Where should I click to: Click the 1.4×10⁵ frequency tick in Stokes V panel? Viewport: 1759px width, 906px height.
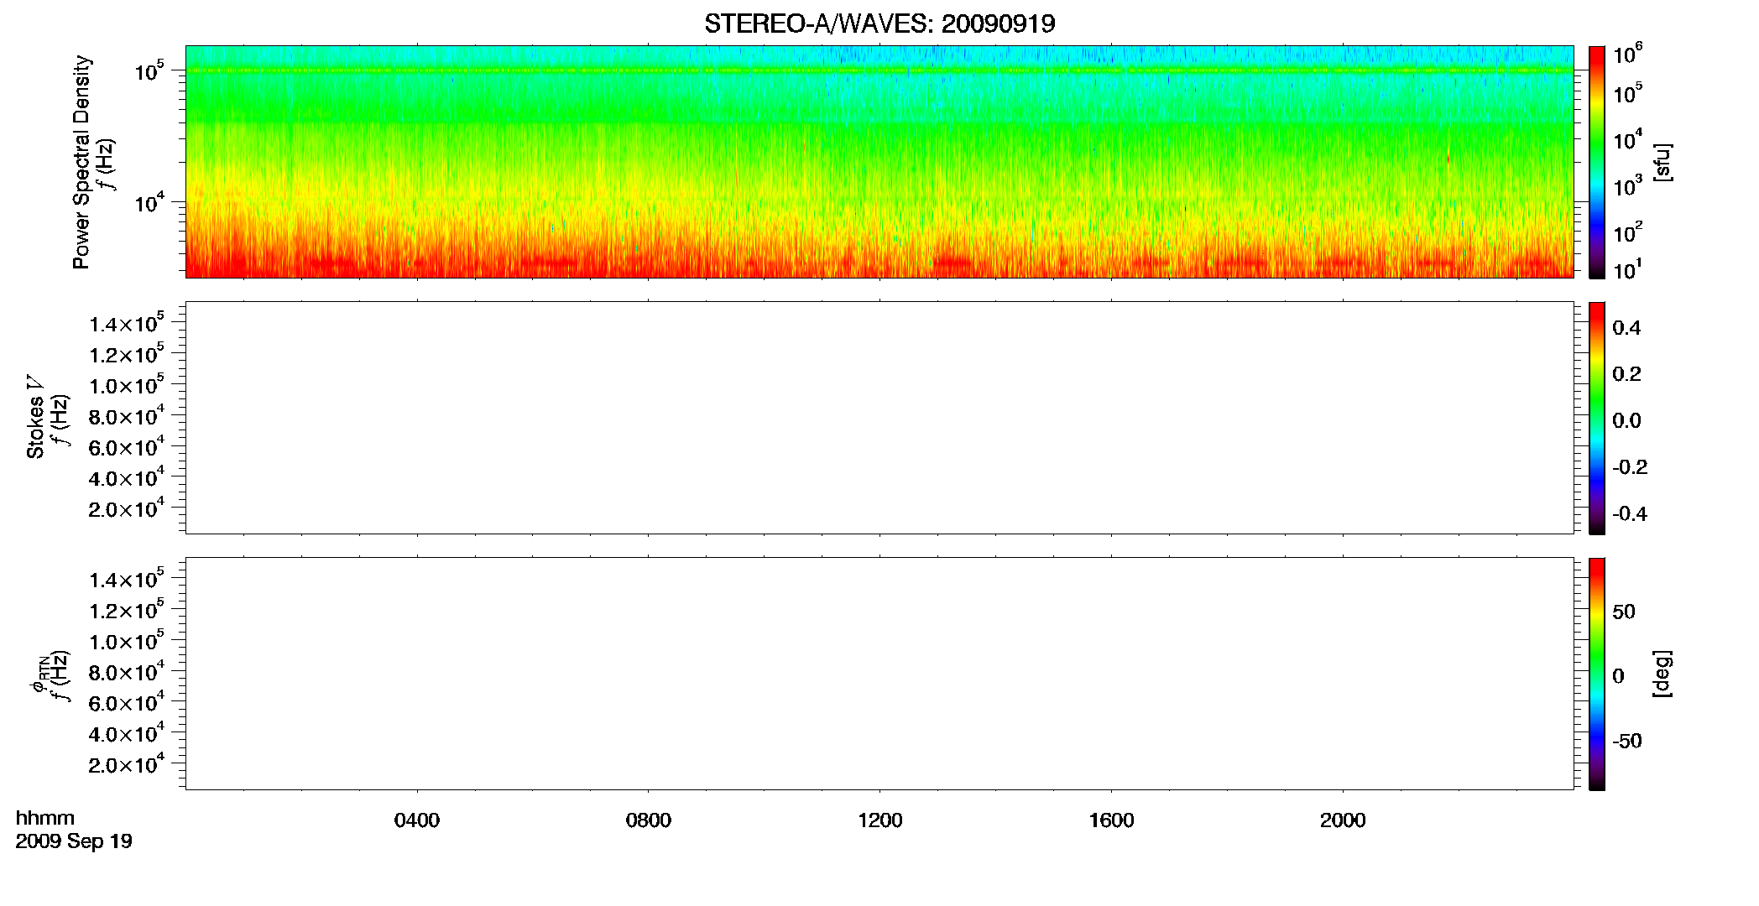(x=127, y=323)
